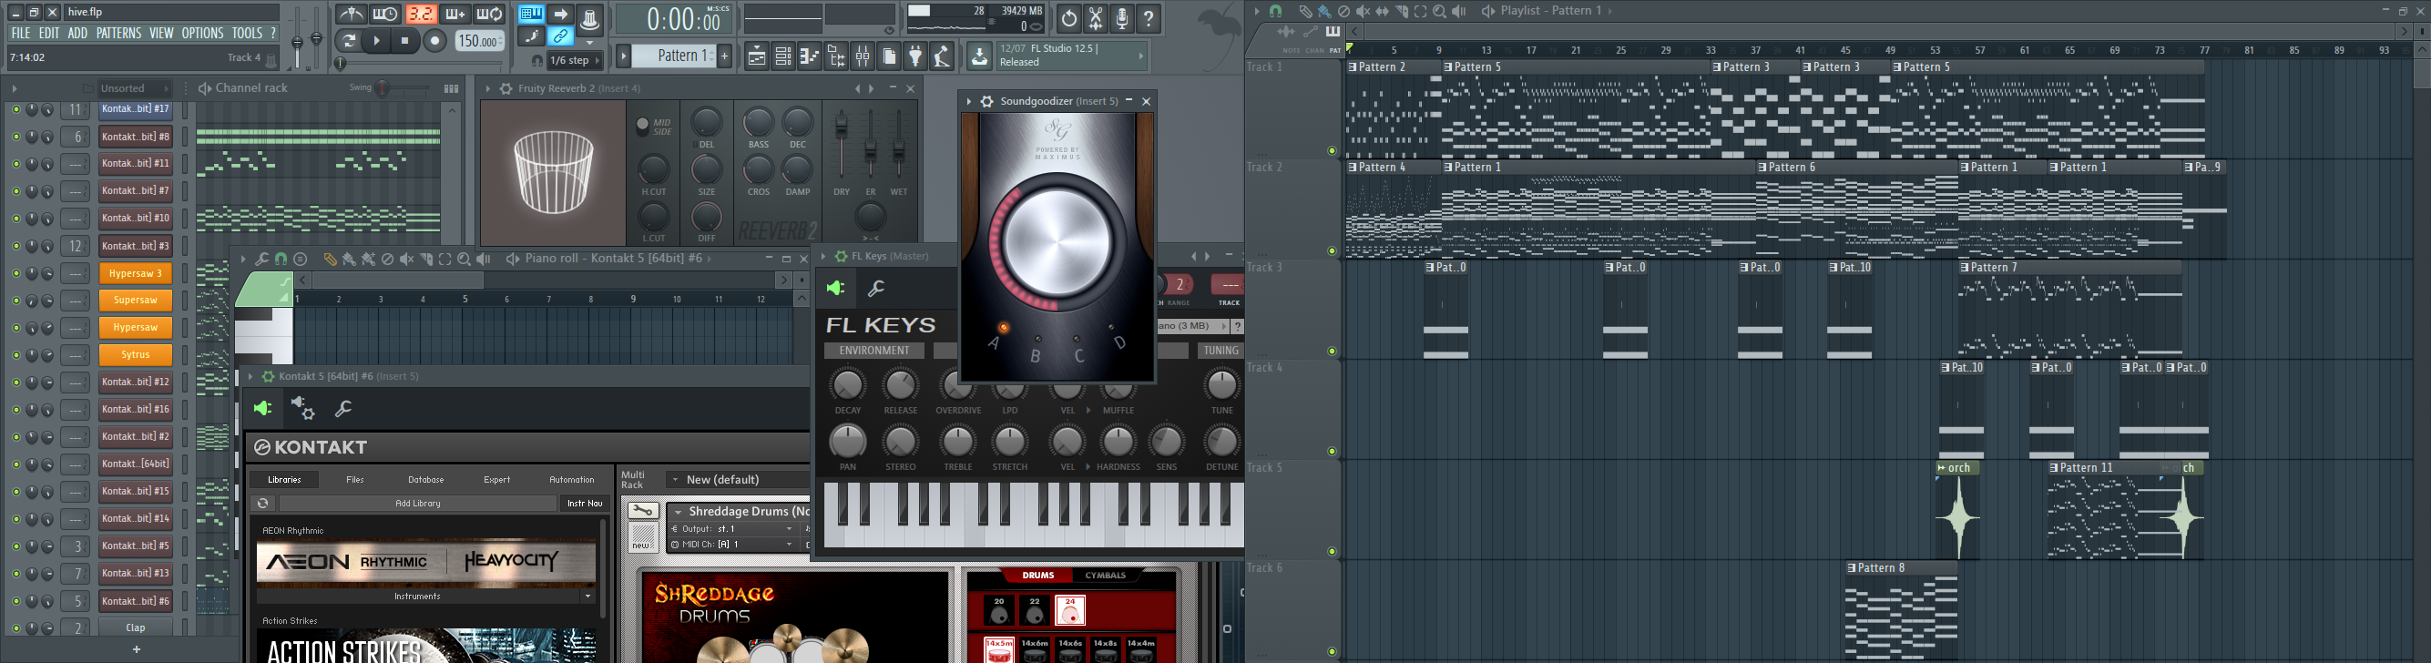Enable multilink to controllers icon

[x=560, y=37]
